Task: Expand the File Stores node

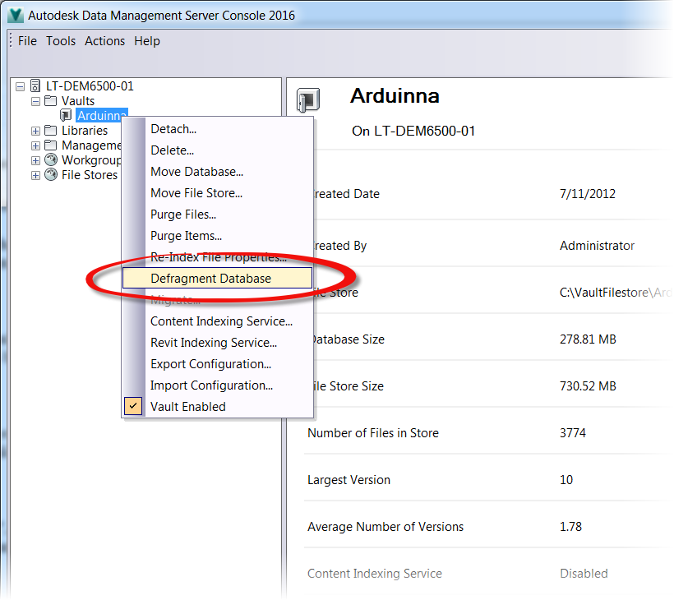Action: point(35,175)
